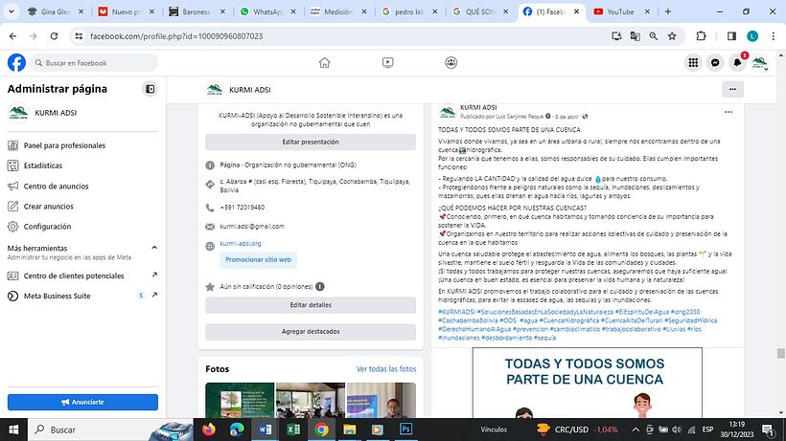Screen dimensions: 786x441
Task: Open the tab search dropdown arrow
Action: pyautogui.click(x=12, y=11)
